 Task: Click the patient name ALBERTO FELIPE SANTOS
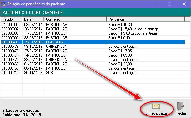point(33,12)
